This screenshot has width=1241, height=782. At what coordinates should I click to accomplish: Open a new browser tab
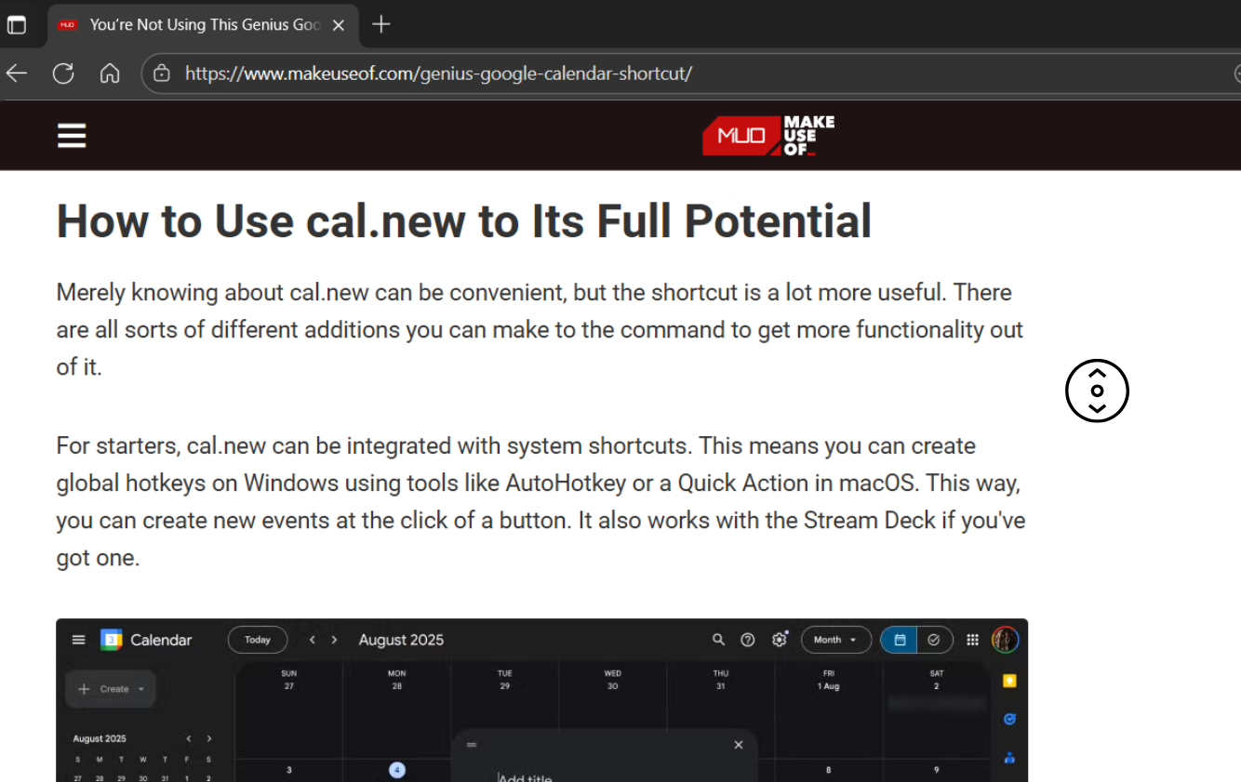[x=380, y=25]
